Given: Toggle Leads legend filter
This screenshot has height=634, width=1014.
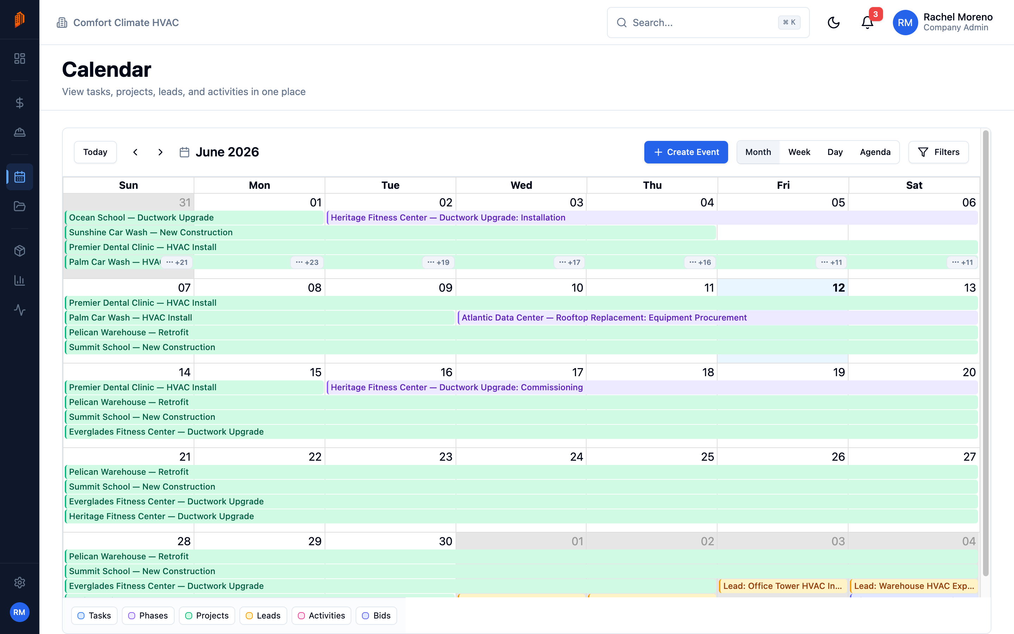Looking at the screenshot, I should pyautogui.click(x=263, y=616).
